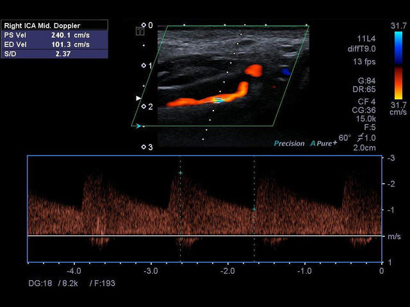Select the S/D ratio row
410x307 pixels.
click(x=54, y=54)
